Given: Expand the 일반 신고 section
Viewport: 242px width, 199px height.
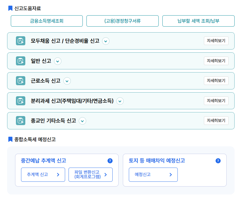Looking at the screenshot, I should point(58,61).
